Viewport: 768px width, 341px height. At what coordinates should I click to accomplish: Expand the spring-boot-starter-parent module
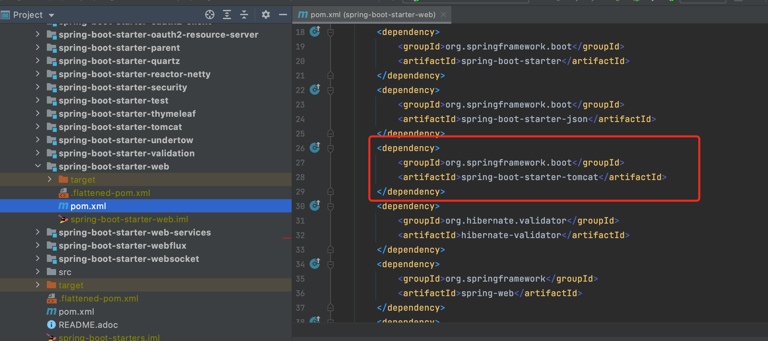click(38, 47)
